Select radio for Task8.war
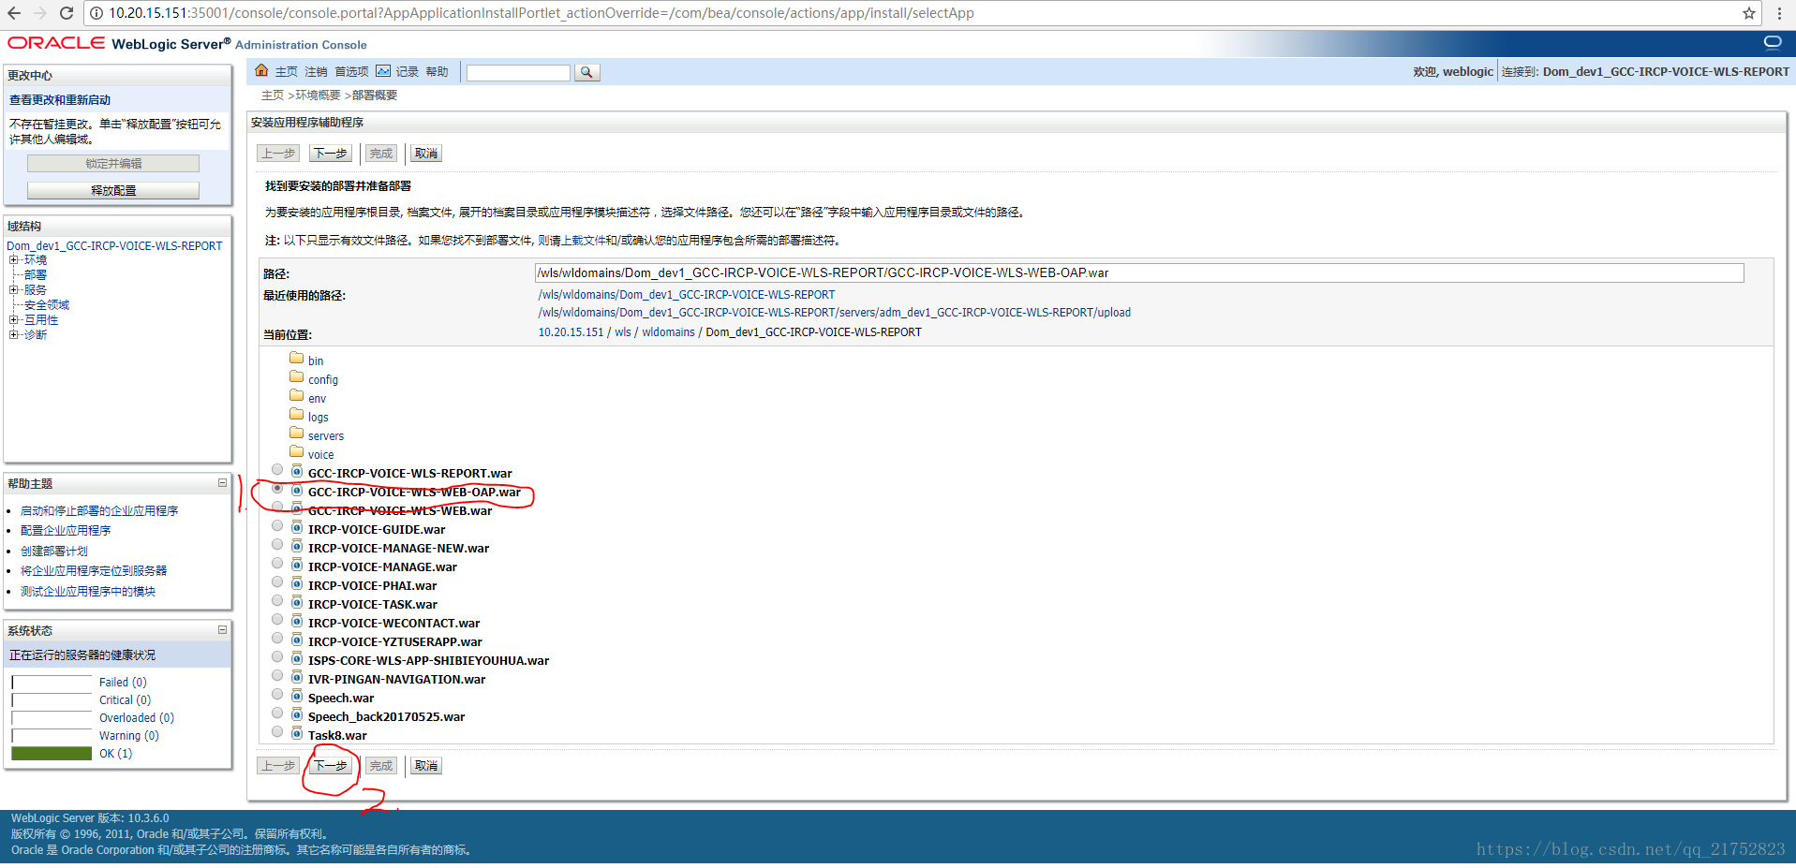The image size is (1796, 868). [x=277, y=732]
